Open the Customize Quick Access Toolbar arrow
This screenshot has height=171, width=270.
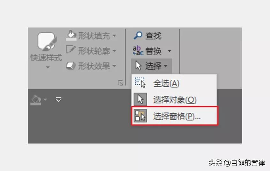click(58, 100)
